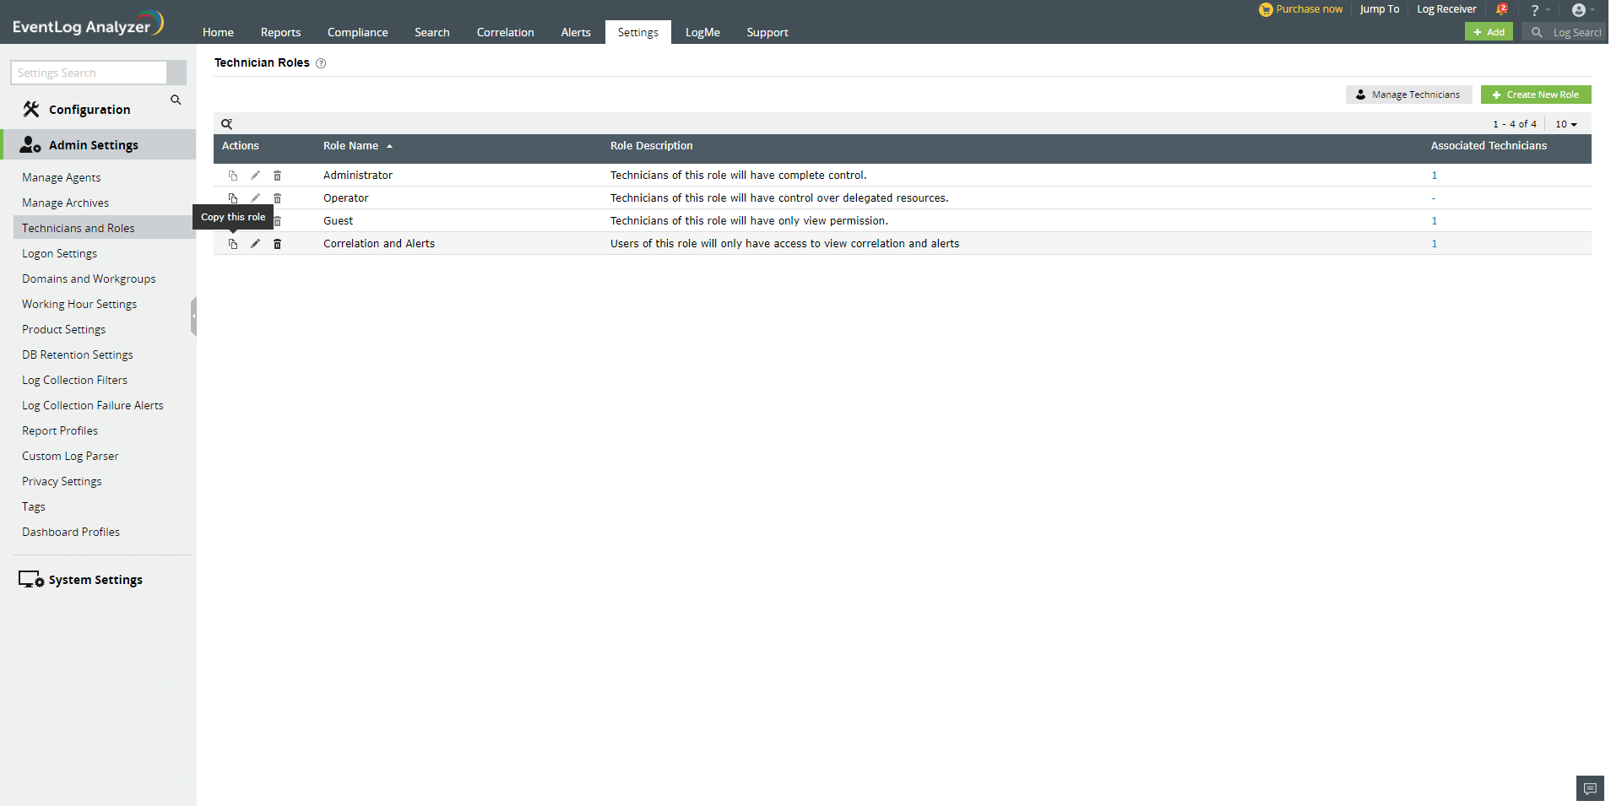Open the roles table search icon
This screenshot has height=806, width=1611.
click(226, 124)
